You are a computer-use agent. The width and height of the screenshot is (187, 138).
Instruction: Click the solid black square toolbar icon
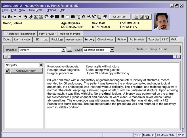pos(57,17)
